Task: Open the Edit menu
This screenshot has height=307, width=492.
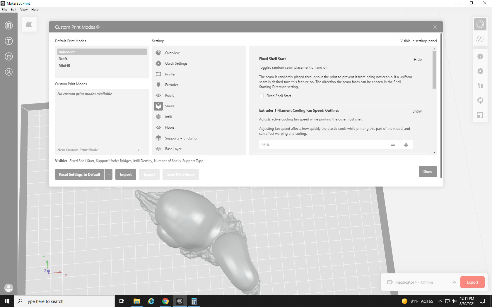Action: (x=13, y=10)
